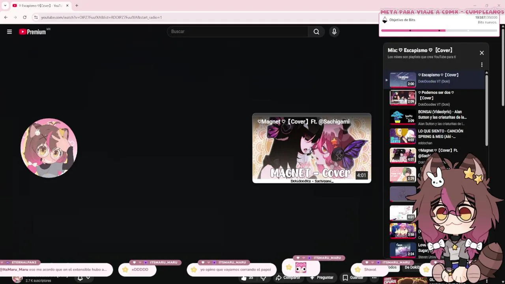Dislike the video with thumbs down
Image resolution: width=505 pixels, height=284 pixels.
(264, 278)
